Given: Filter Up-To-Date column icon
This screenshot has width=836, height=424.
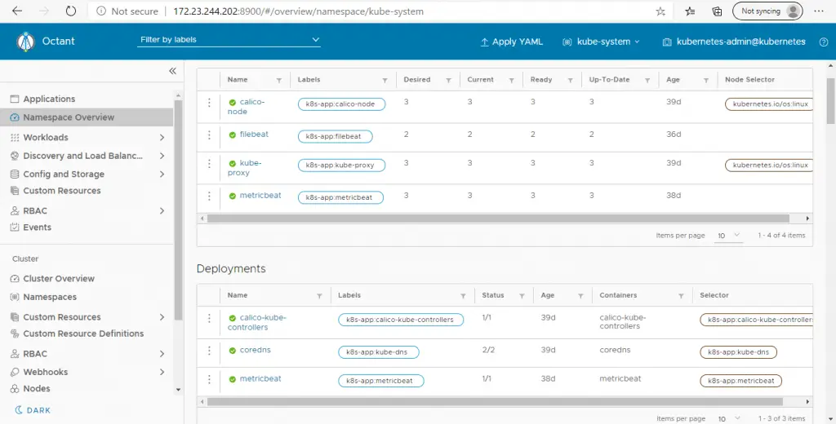Looking at the screenshot, I should (x=647, y=81).
